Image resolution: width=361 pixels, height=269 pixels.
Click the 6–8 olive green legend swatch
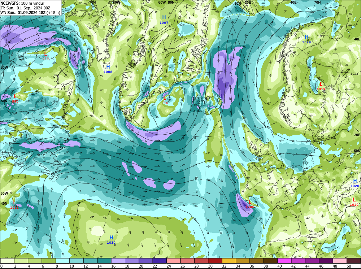coord(49,261)
